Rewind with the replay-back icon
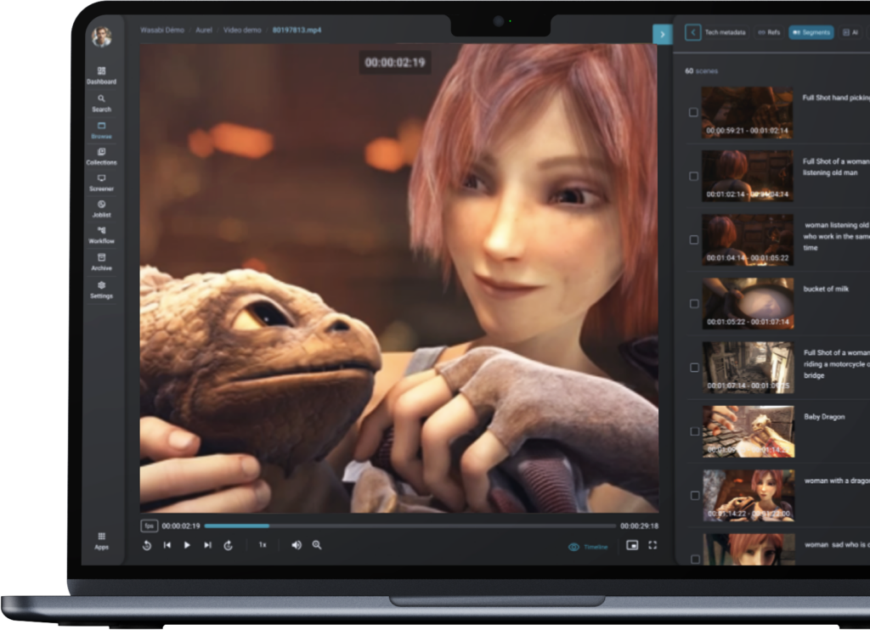Screen dimensions: 870x630 (147, 545)
